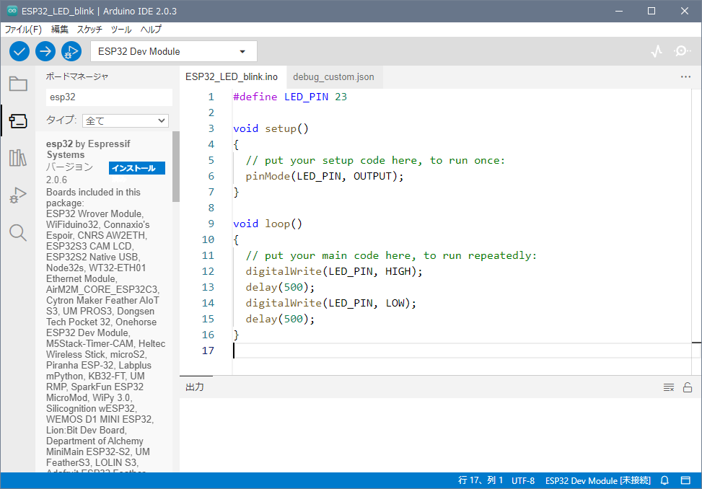This screenshot has width=702, height=489.
Task: Open the ESP32 Dev Module board selector
Action: click(174, 51)
